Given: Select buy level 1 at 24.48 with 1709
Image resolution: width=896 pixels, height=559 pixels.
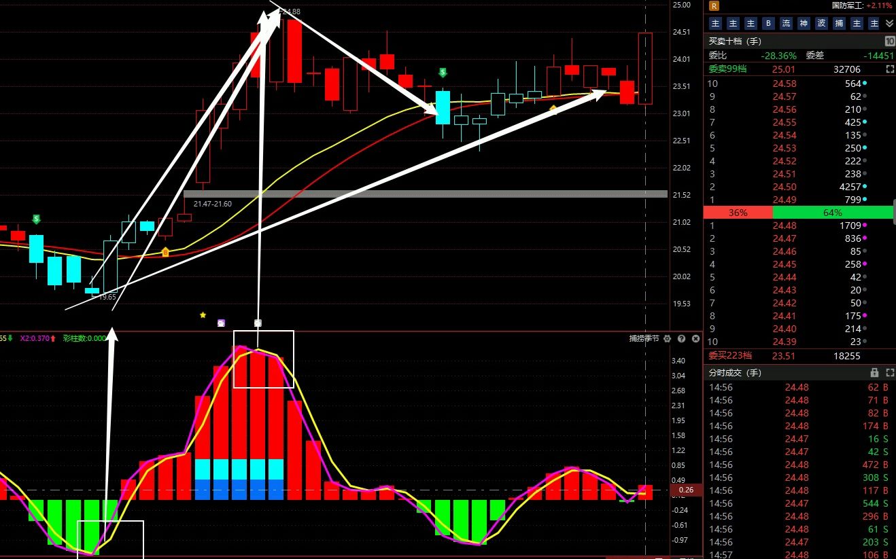Looking at the screenshot, I should click(x=799, y=226).
